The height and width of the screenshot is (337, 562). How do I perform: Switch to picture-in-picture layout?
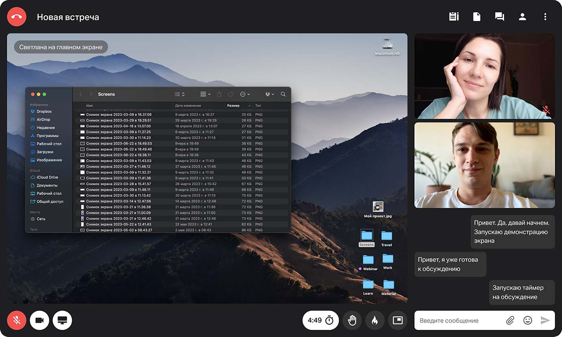[397, 320]
